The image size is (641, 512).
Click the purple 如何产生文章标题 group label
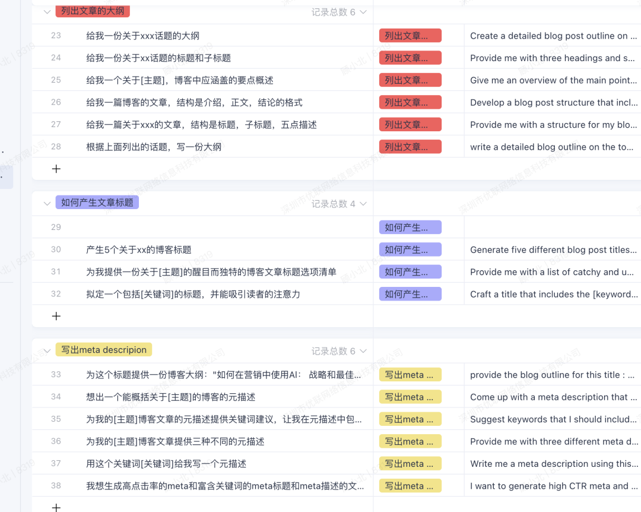97,203
